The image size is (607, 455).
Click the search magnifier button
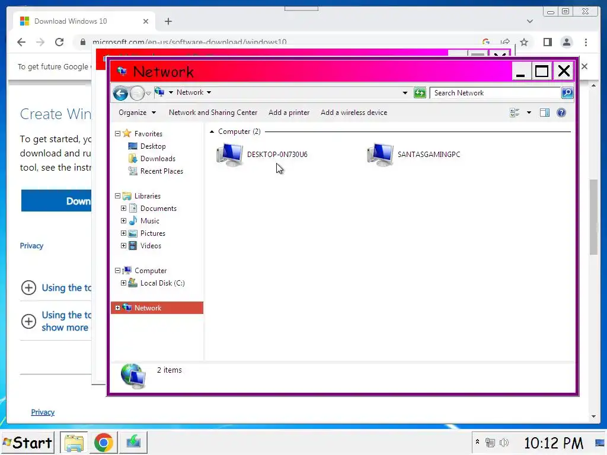(567, 93)
